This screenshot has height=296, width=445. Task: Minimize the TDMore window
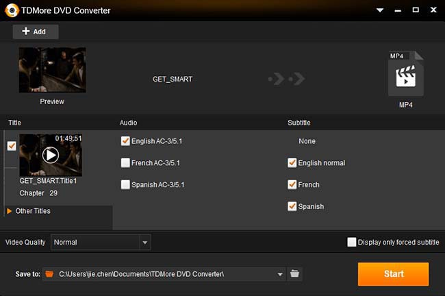click(x=398, y=10)
